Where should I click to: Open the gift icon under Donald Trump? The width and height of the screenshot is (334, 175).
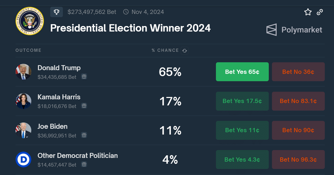pos(84,76)
